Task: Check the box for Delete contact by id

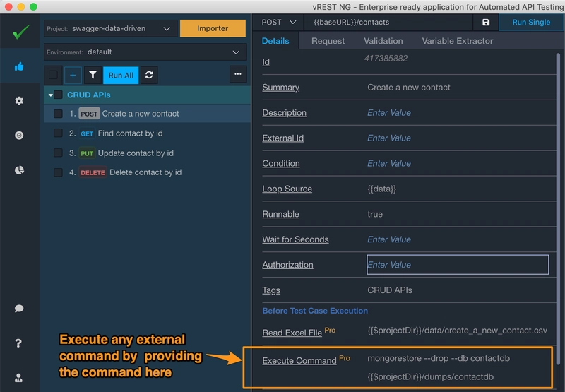Action: pyautogui.click(x=58, y=172)
